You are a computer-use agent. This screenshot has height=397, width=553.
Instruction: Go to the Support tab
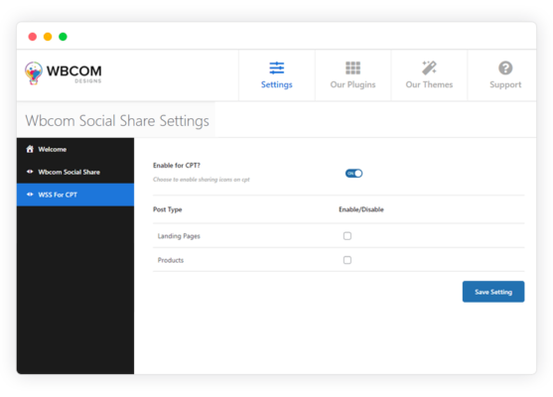502,75
